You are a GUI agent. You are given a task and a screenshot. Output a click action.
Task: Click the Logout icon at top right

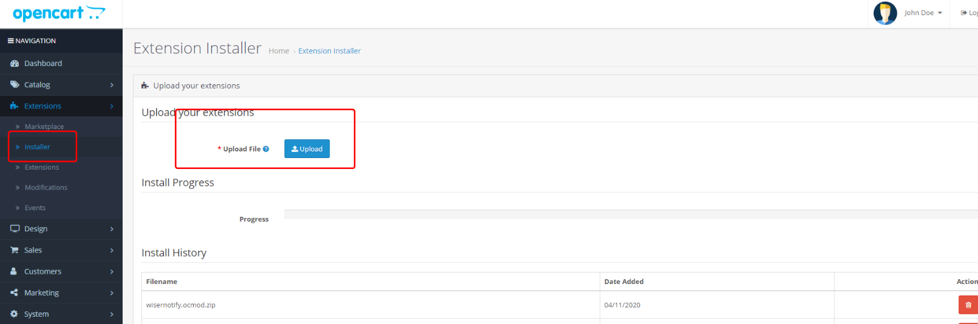pos(963,13)
